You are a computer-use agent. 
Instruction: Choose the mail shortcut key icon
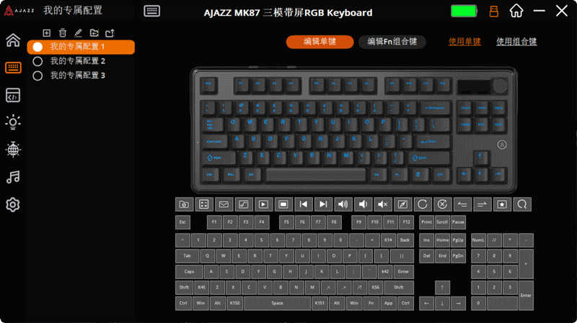[x=224, y=204]
